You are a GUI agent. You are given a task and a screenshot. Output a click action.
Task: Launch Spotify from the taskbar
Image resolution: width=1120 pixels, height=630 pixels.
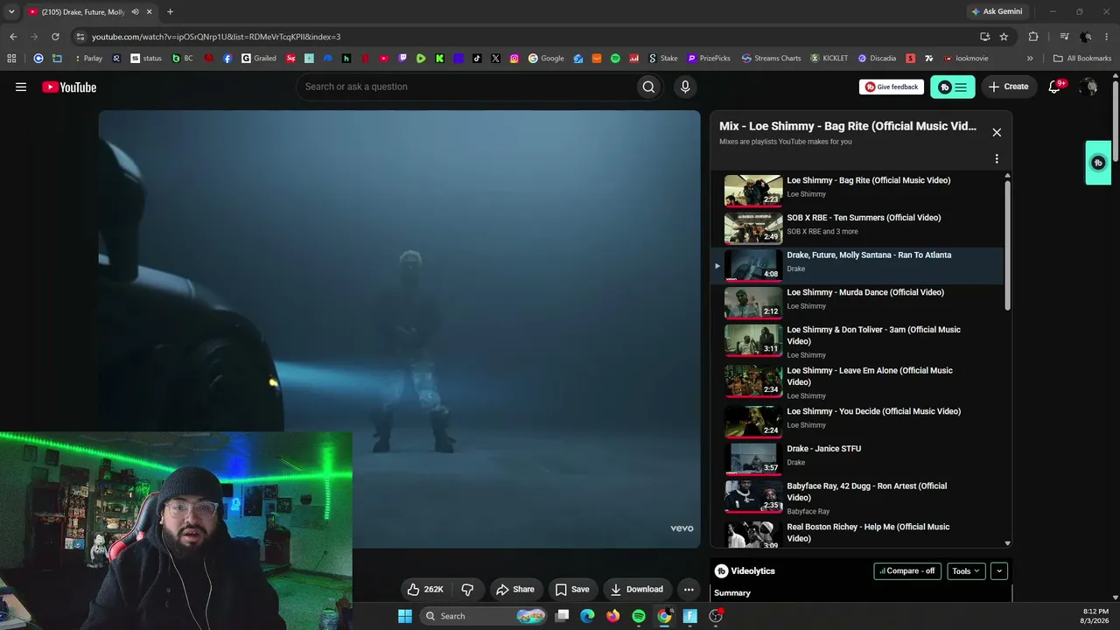click(639, 616)
